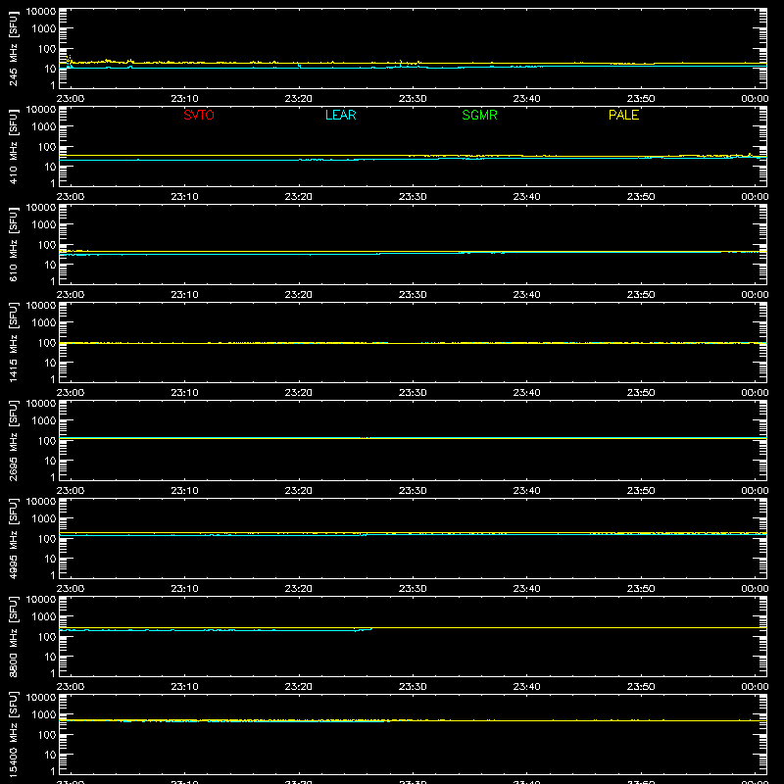
Task: Click the 23:50 tick under the 610 MHz plot
Action: (x=641, y=295)
